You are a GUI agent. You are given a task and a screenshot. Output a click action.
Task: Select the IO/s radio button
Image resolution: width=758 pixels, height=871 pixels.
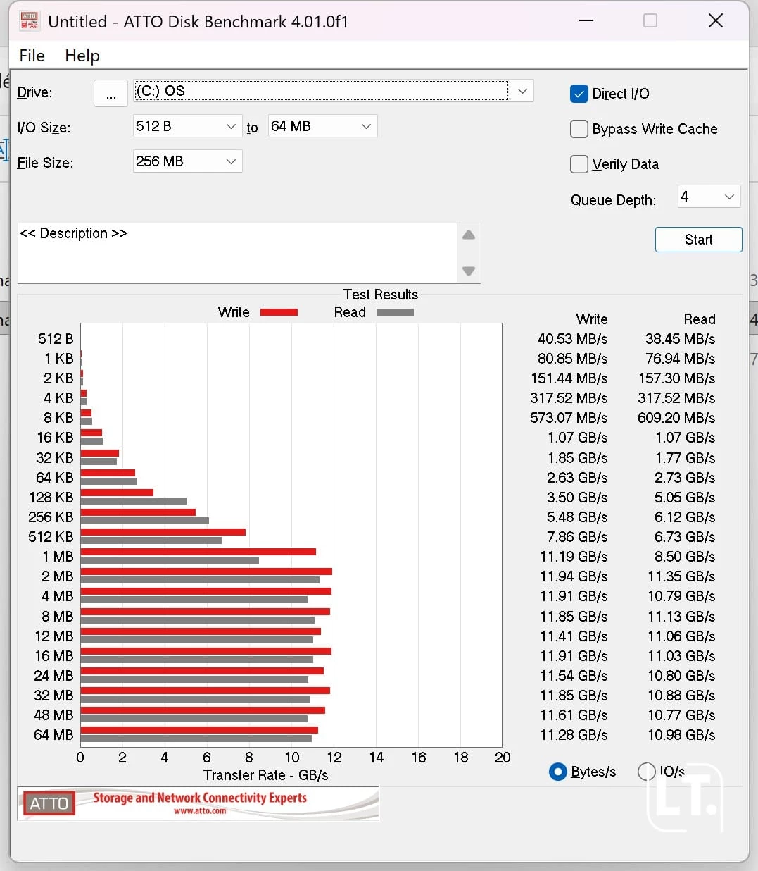[646, 772]
